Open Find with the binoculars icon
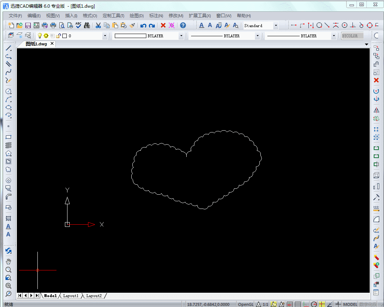 pyautogui.click(x=87, y=25)
